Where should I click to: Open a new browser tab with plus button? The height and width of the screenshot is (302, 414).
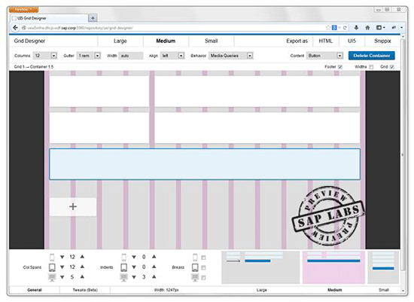point(93,18)
